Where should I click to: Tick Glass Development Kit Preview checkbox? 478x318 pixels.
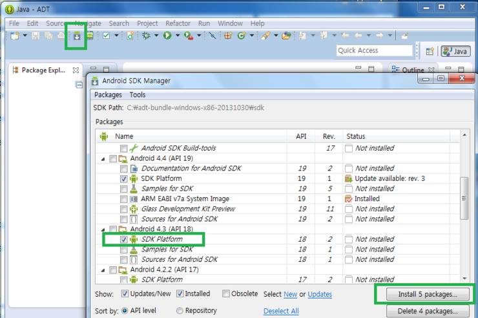tap(124, 209)
